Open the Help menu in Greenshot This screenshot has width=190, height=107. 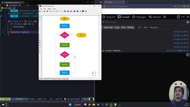point(54,9)
